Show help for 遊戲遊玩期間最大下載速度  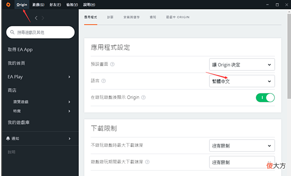click(x=147, y=162)
